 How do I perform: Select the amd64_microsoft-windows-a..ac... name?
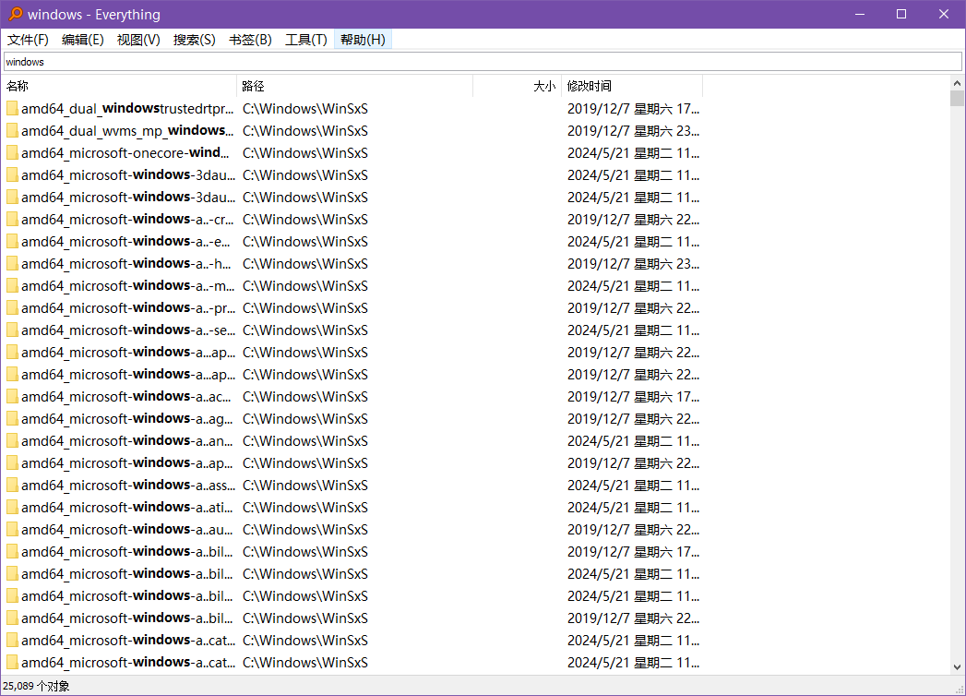click(x=126, y=397)
